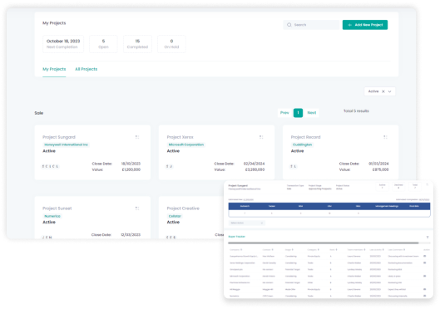The height and width of the screenshot is (309, 440).
Task: Click team member avatars on Project Record card
Action: [294, 166]
